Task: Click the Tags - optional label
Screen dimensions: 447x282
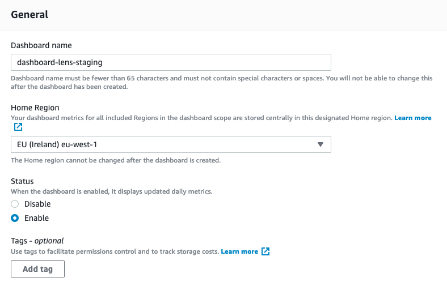Action: tap(37, 241)
